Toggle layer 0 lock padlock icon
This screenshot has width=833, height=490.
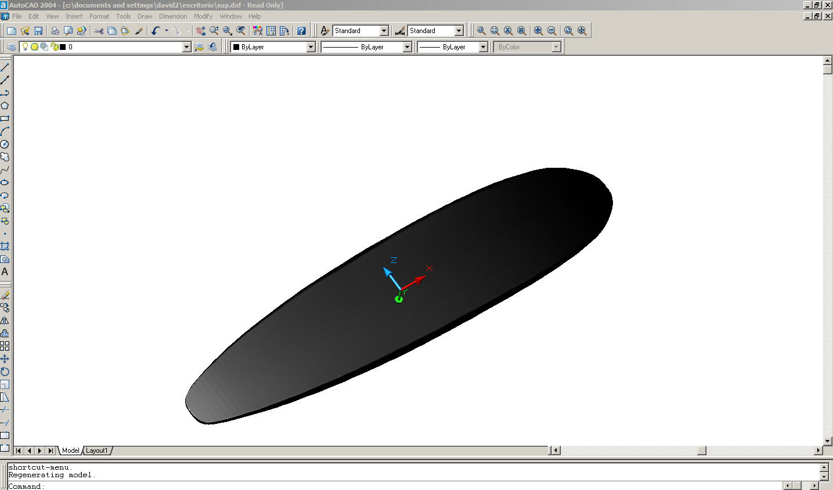click(x=54, y=47)
